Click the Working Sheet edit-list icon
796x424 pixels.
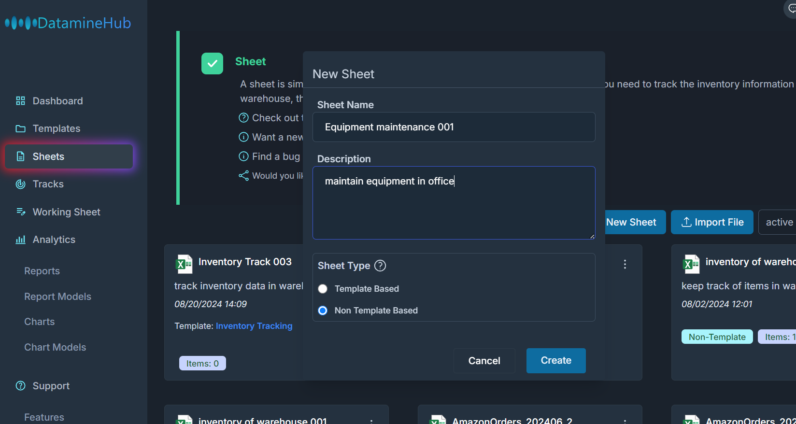coord(20,212)
